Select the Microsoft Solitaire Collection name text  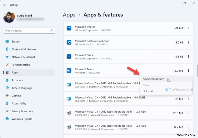[x=92, y=41]
